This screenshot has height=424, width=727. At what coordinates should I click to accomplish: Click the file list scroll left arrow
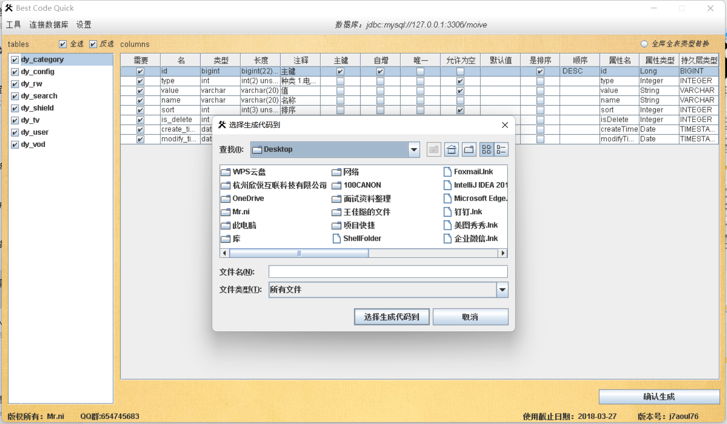224,253
